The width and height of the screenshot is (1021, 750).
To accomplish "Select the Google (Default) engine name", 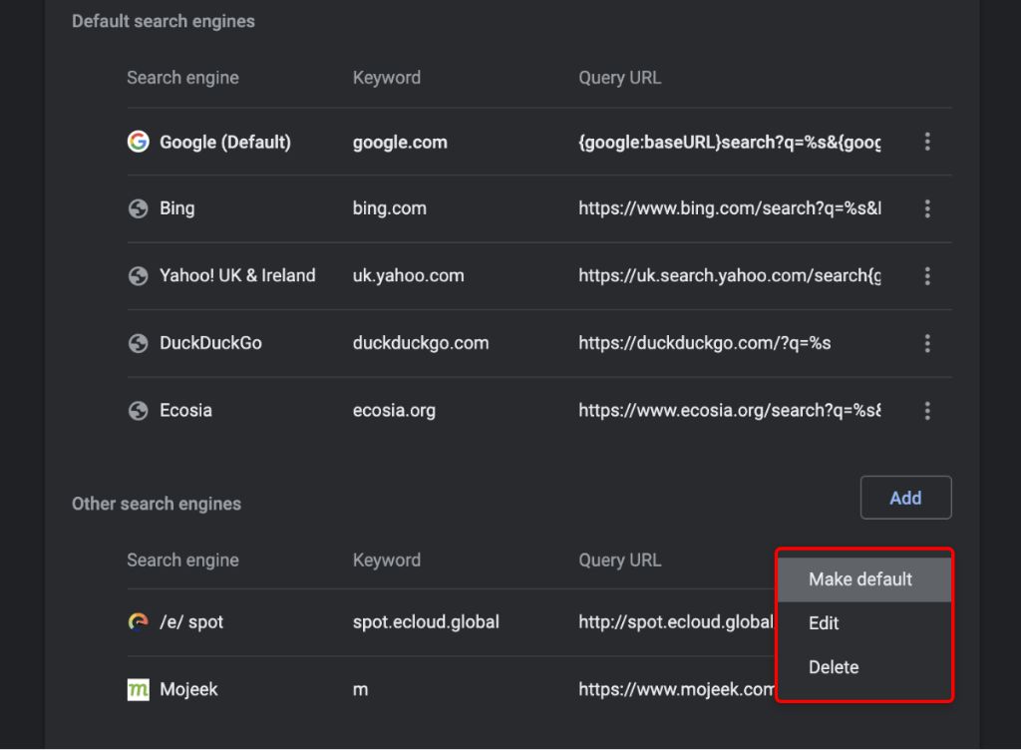I will pos(225,142).
